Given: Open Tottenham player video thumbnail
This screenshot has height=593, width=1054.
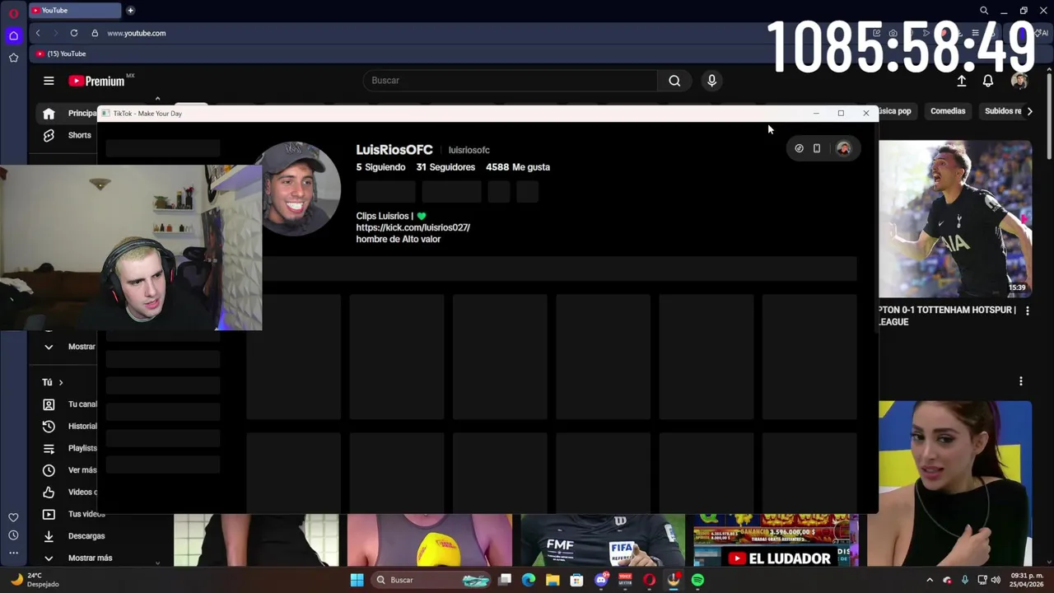Looking at the screenshot, I should point(955,218).
